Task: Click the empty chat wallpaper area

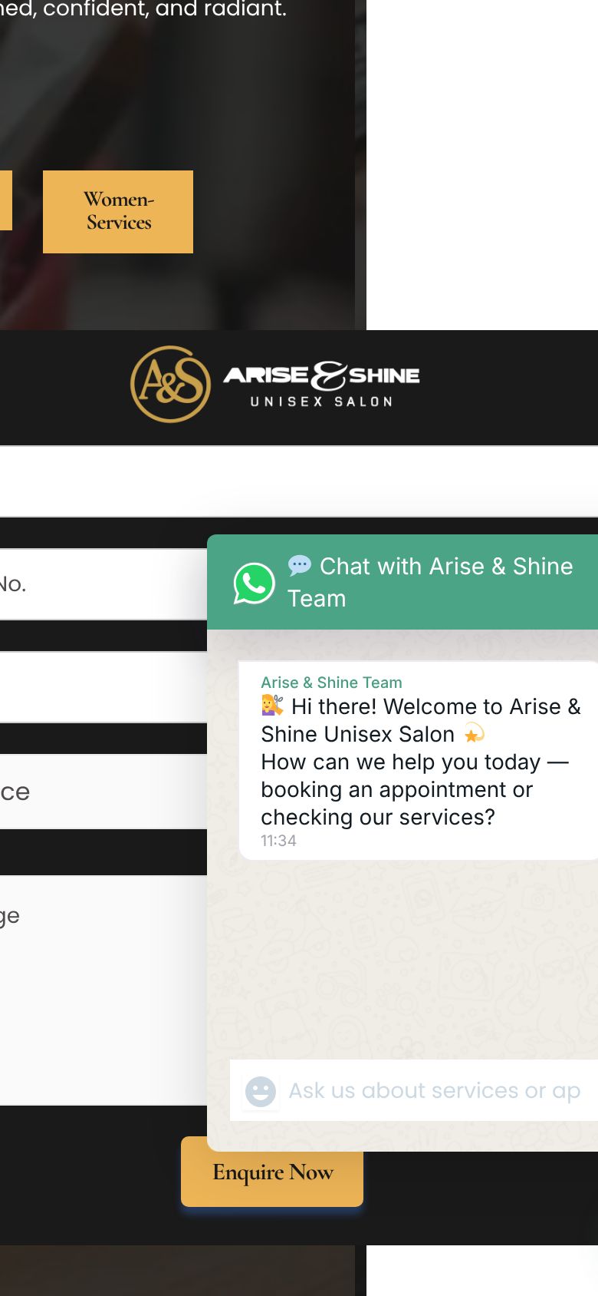Action: coord(402,960)
